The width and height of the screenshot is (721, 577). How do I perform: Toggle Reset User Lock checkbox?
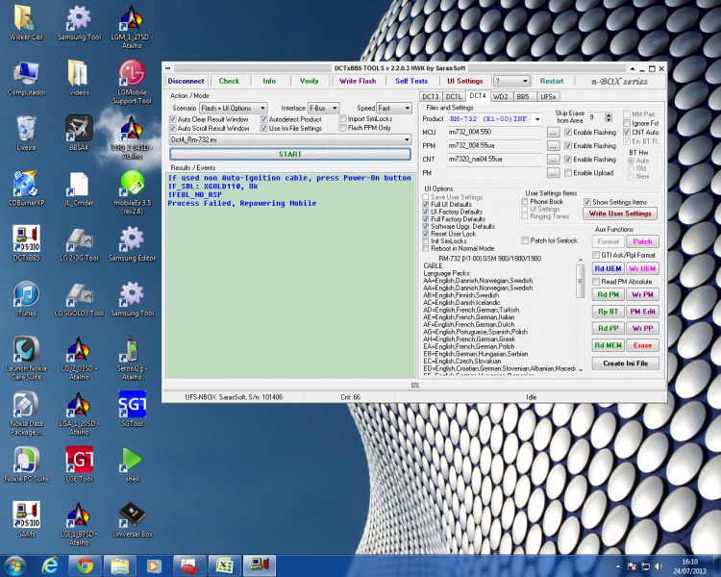tap(425, 234)
